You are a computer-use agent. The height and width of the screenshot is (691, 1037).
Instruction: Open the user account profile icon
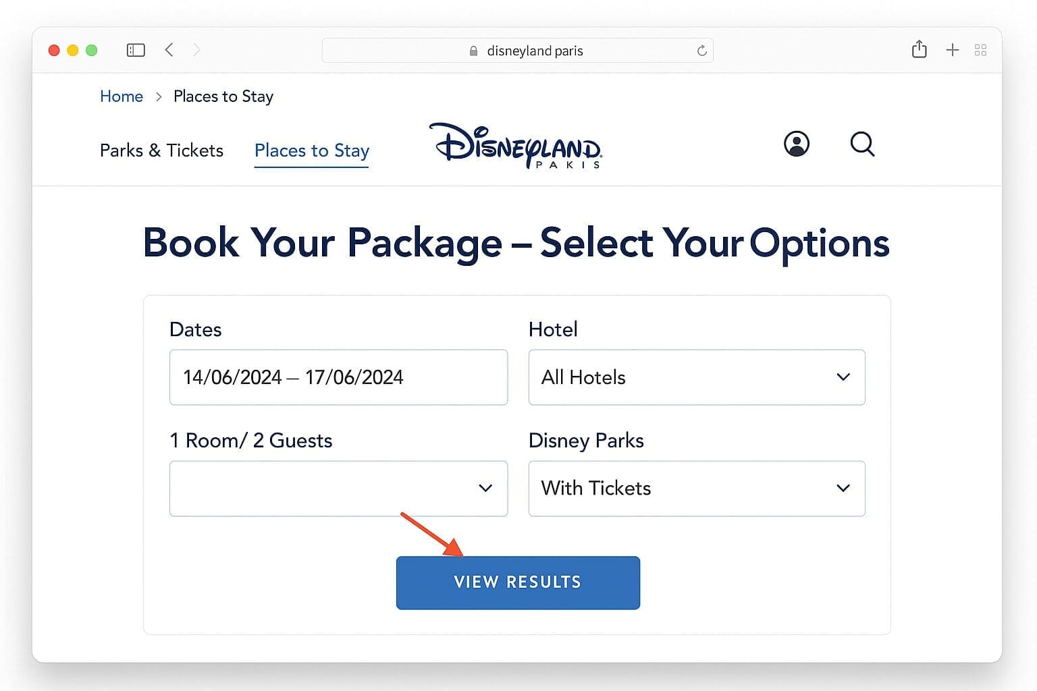tap(797, 144)
